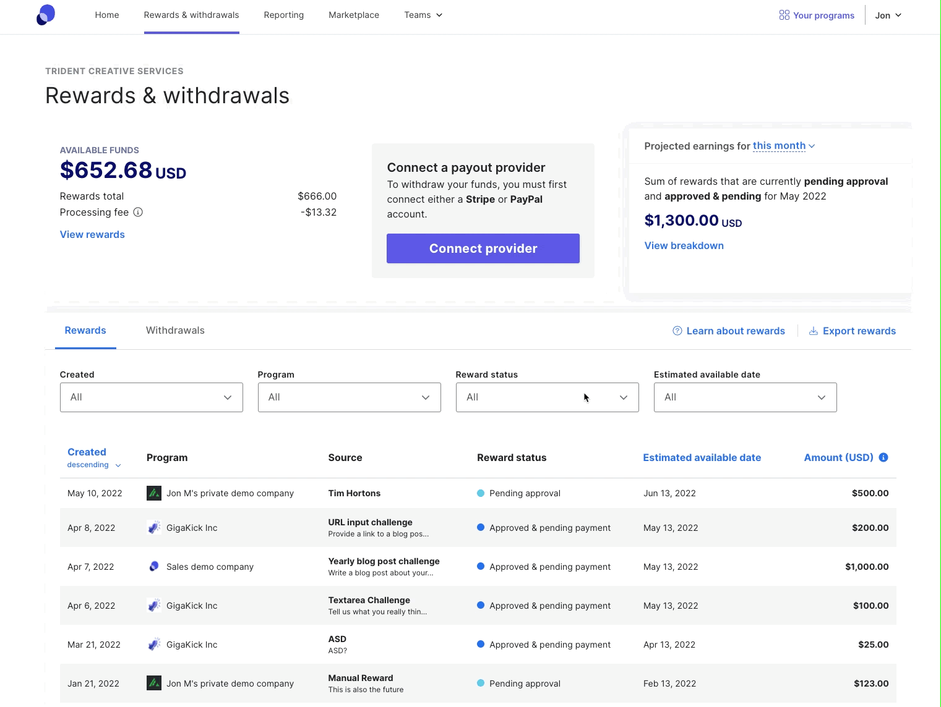Viewport: 941px width, 707px height.
Task: Click URL input challenge source text
Action: [371, 522]
